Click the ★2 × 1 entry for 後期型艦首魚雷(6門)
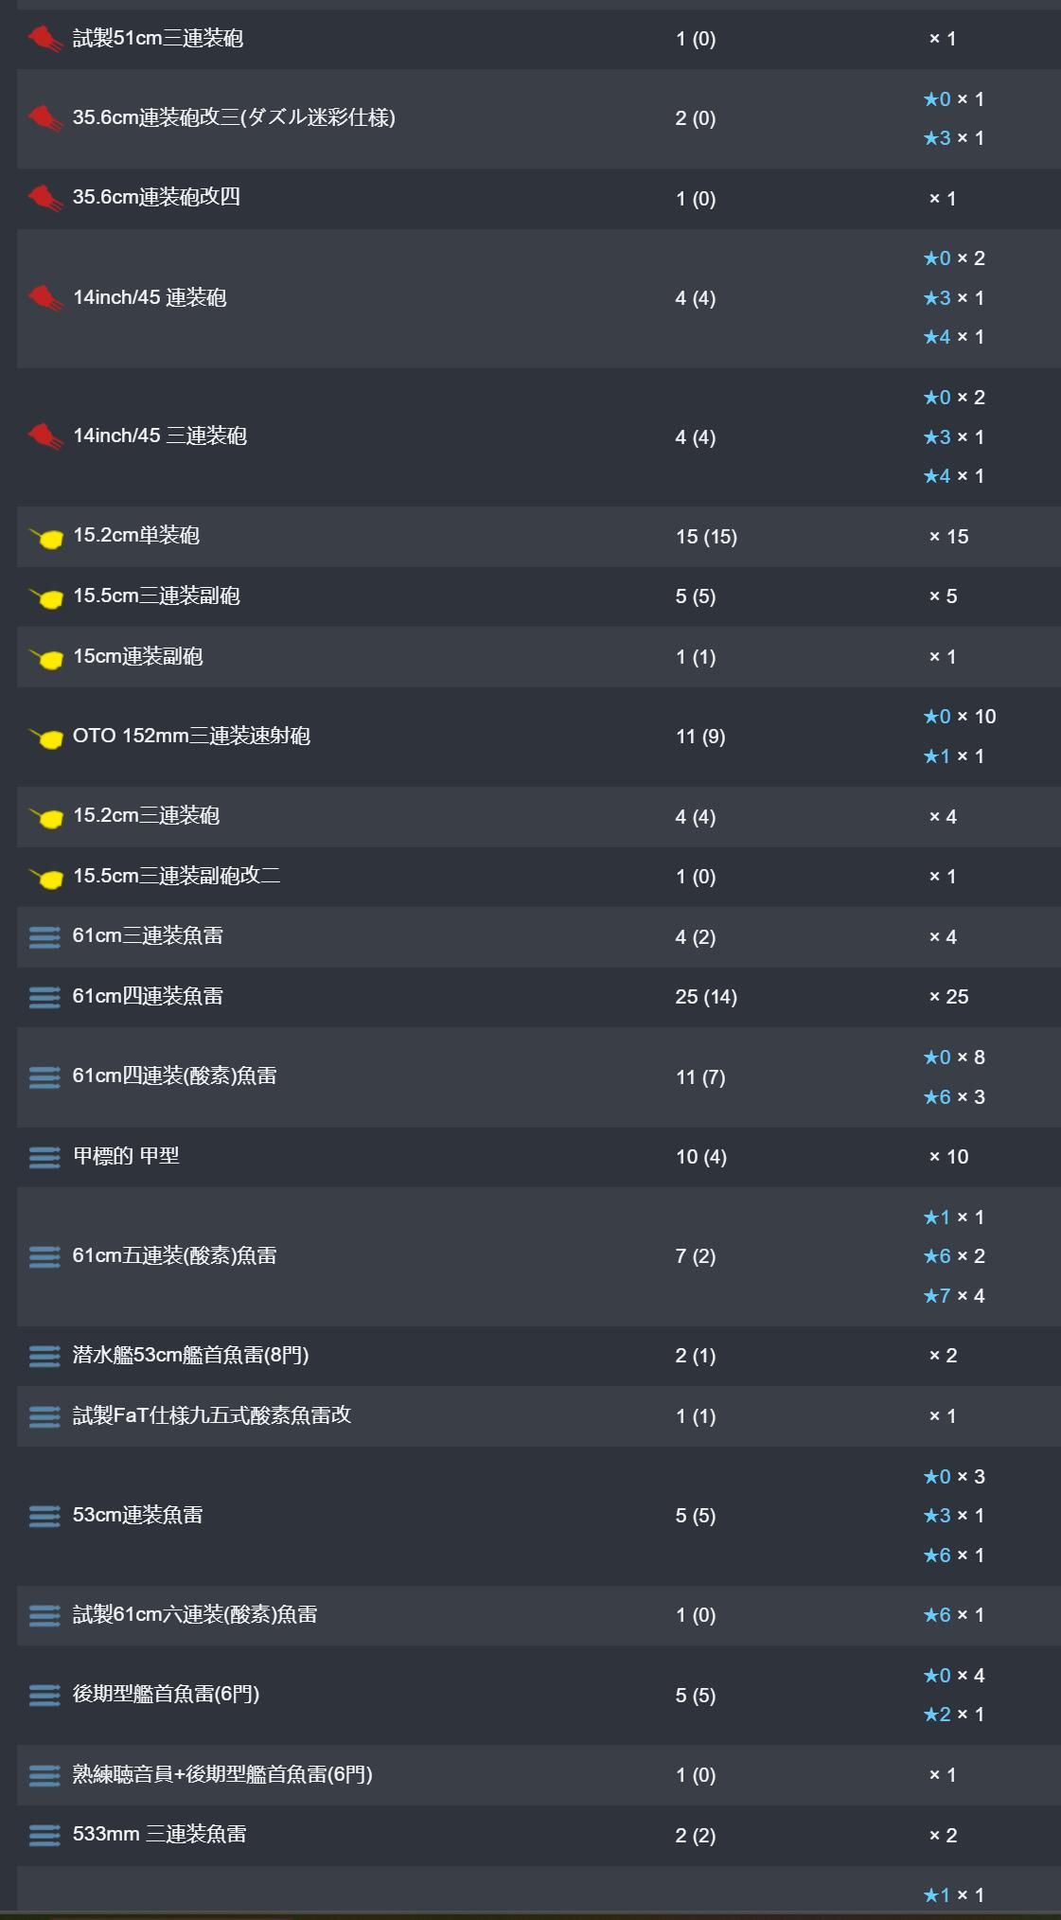Screen dimensions: 1061x1920 953,1715
